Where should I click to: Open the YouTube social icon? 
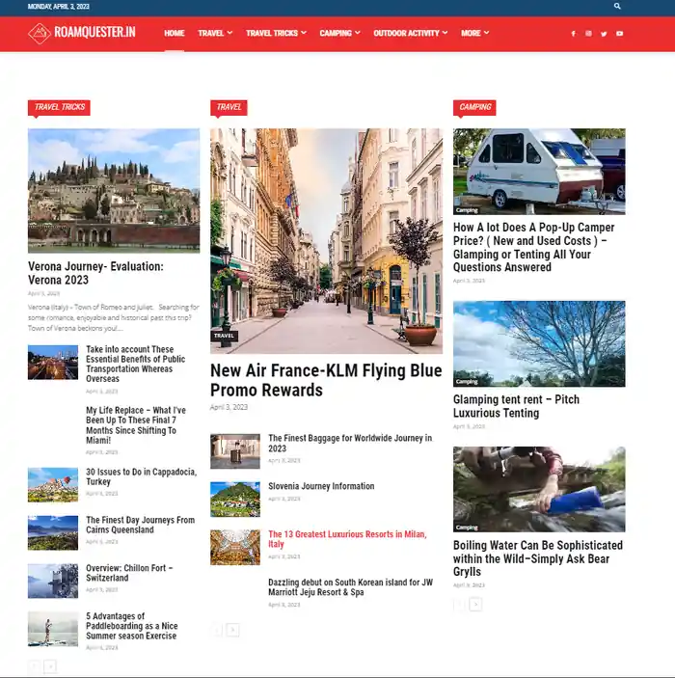coord(619,34)
